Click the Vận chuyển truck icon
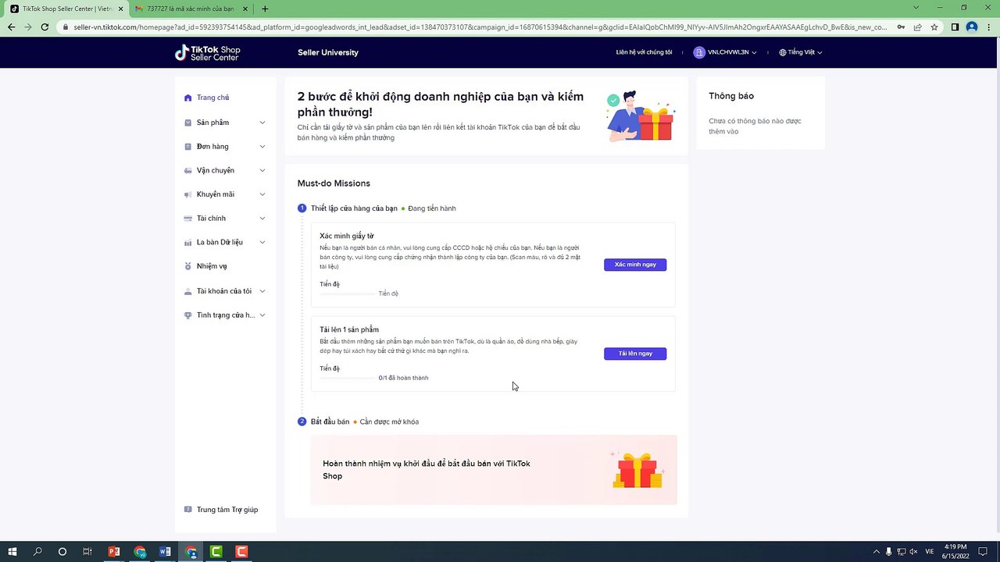The width and height of the screenshot is (1000, 562). 187,171
